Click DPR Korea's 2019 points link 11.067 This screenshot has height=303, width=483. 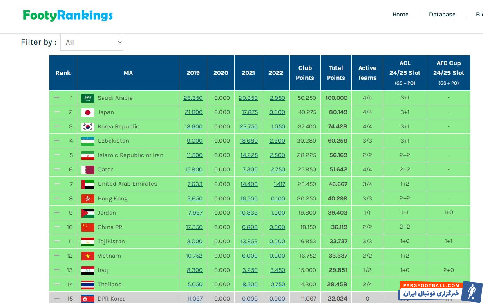(x=195, y=299)
